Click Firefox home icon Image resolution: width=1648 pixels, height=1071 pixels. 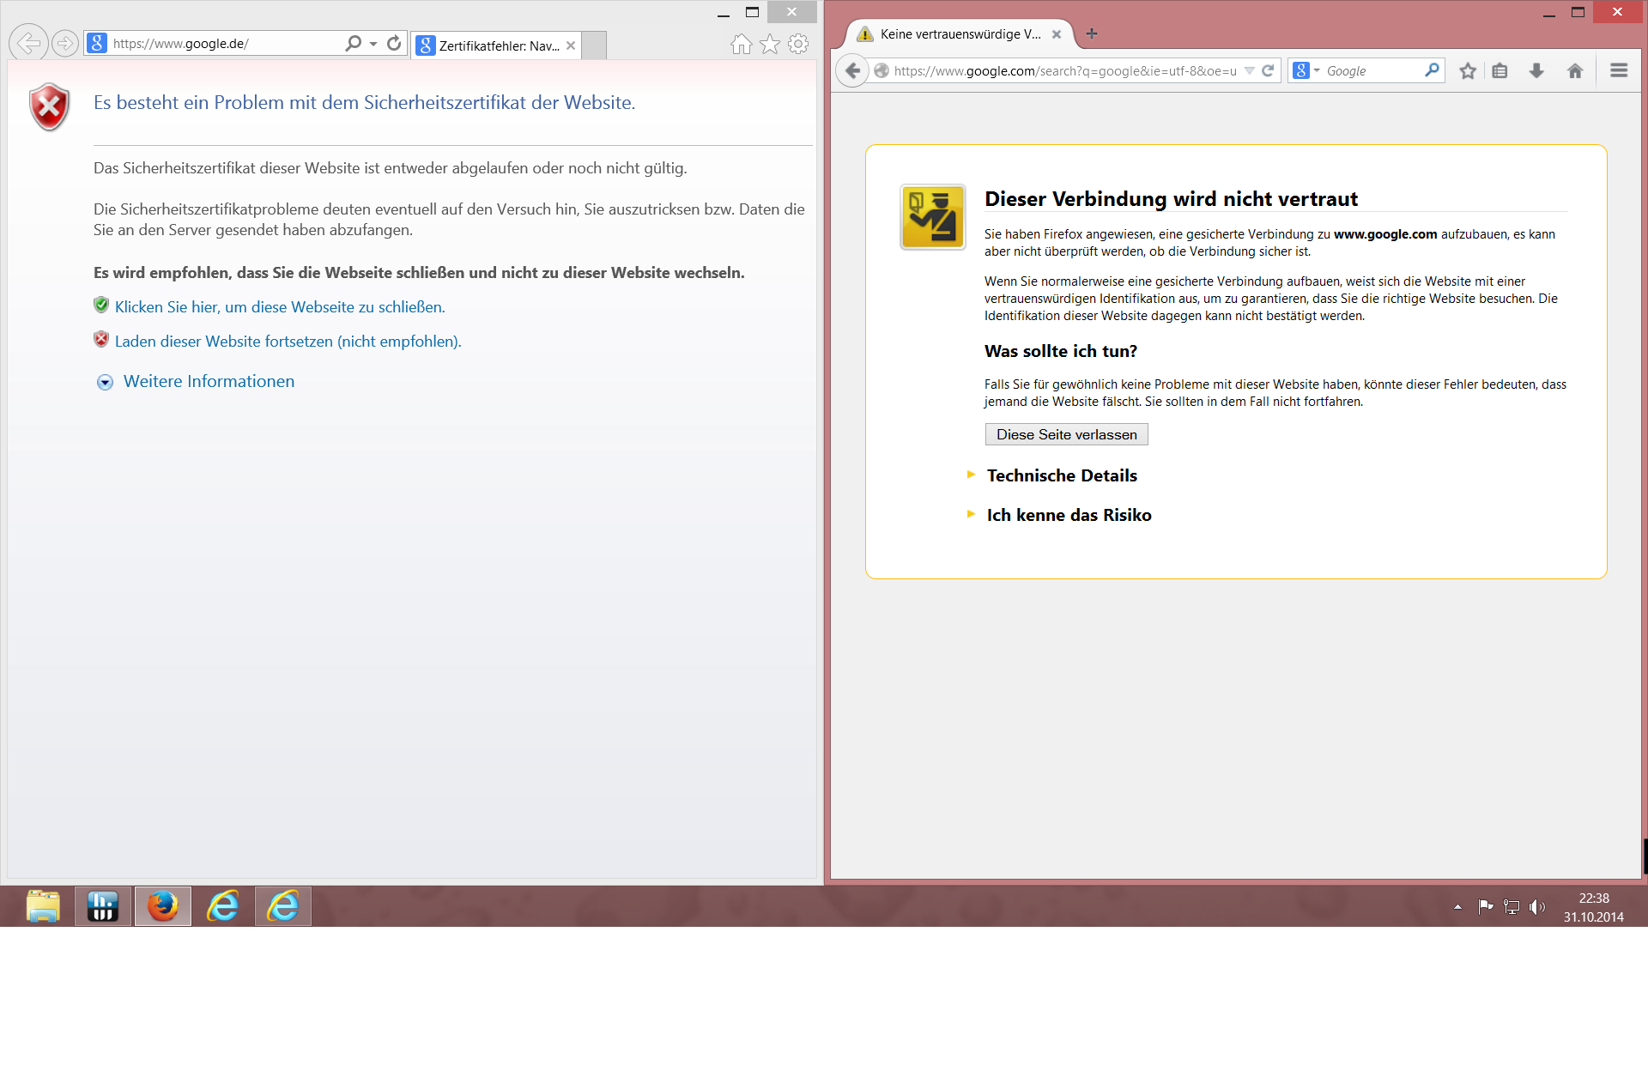click(1575, 71)
